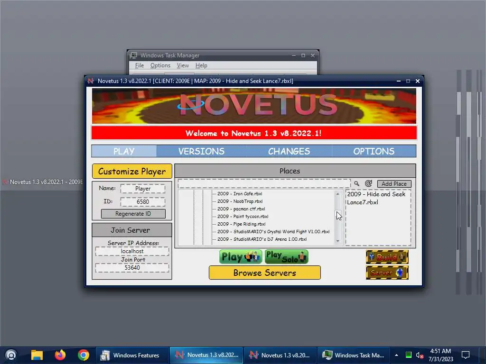
Task: Click the Add Place button
Action: click(x=394, y=183)
